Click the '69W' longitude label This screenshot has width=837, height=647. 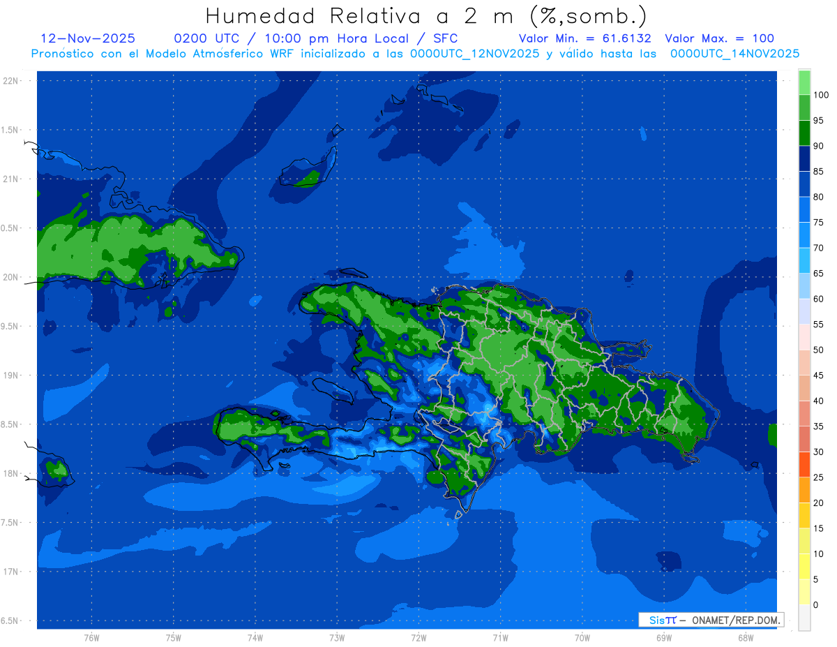point(664,638)
